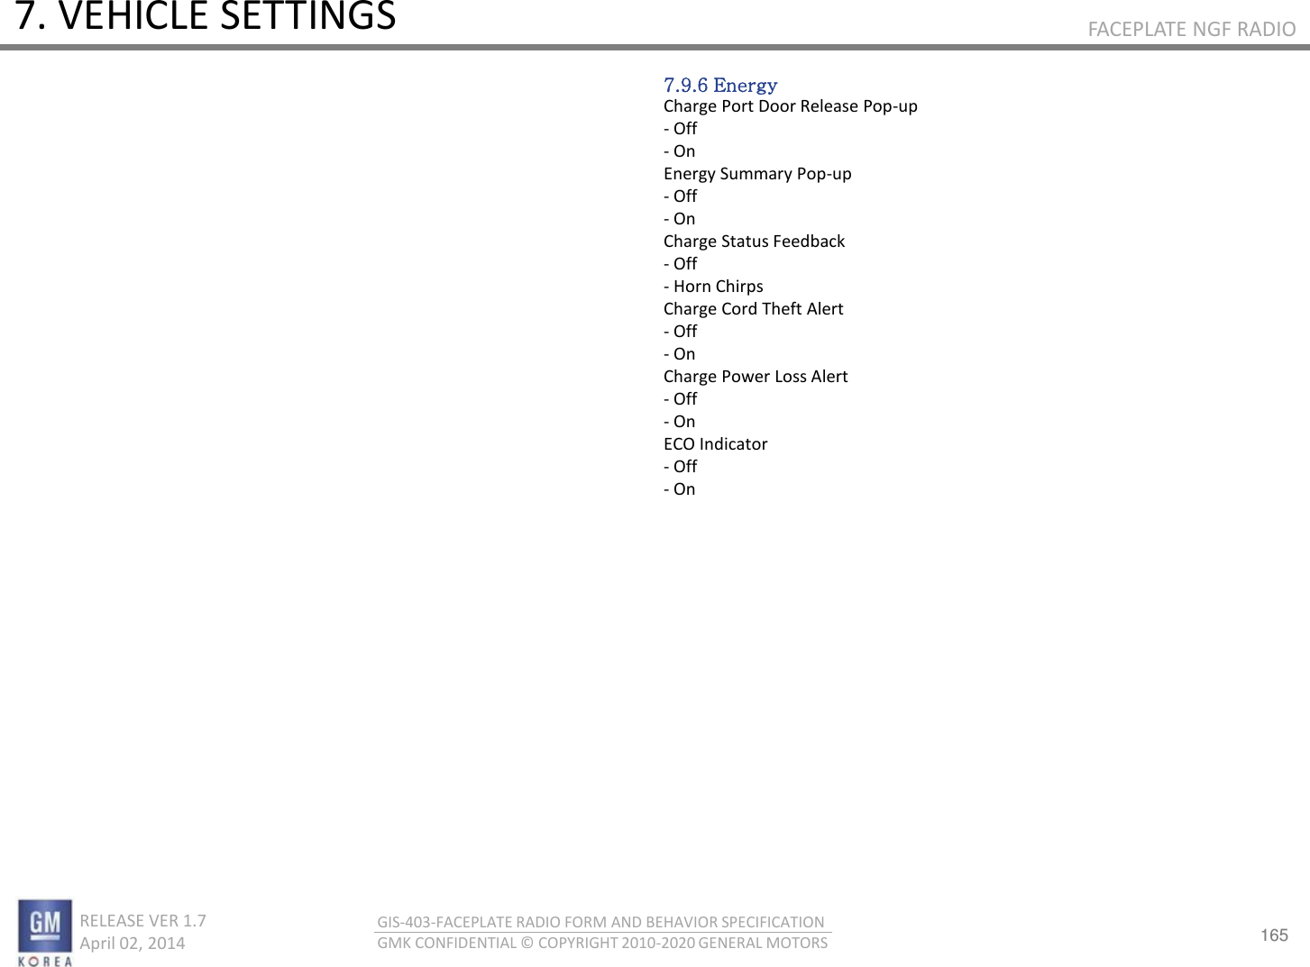
Task: Click the GM Korea logo
Action: pyautogui.click(x=45, y=933)
